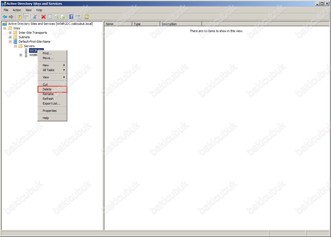Click the red X Delete toolbar icon
The image size is (331, 237).
(x=44, y=17)
